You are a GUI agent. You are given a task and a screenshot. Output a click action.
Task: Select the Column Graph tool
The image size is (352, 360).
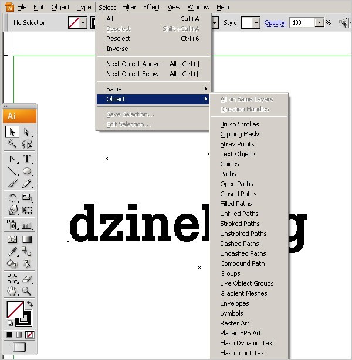coord(26,225)
